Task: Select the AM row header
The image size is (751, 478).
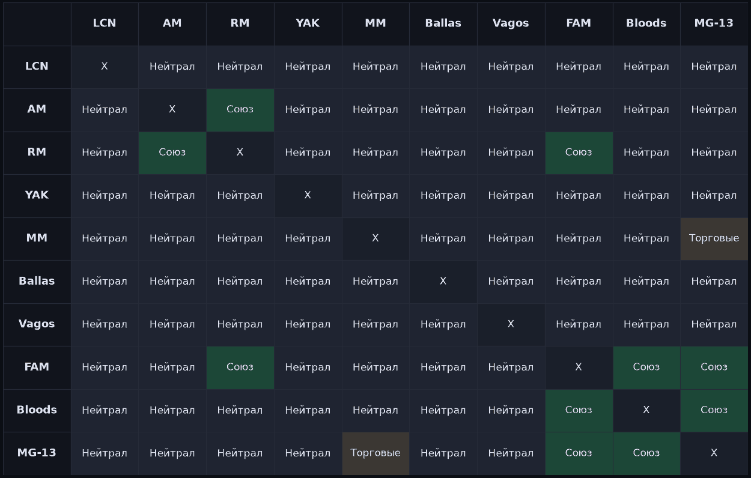Action: (x=37, y=109)
